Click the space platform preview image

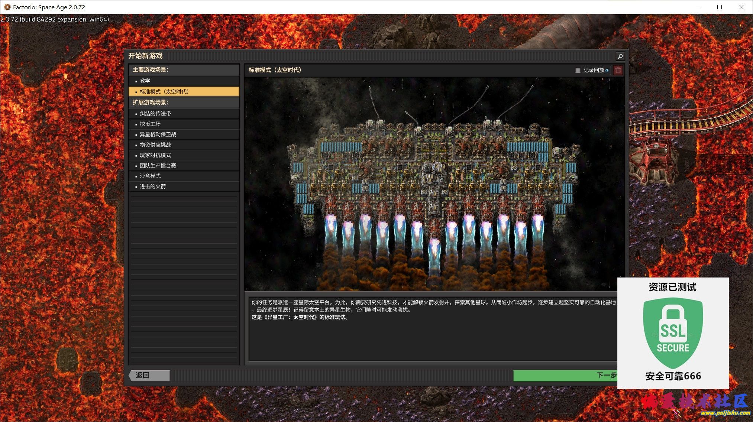434,184
